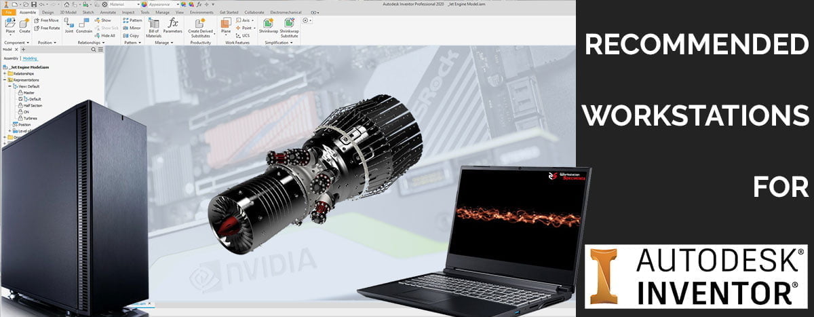This screenshot has height=317, width=814.
Task: Collapse the Representations node
Action: (5, 80)
